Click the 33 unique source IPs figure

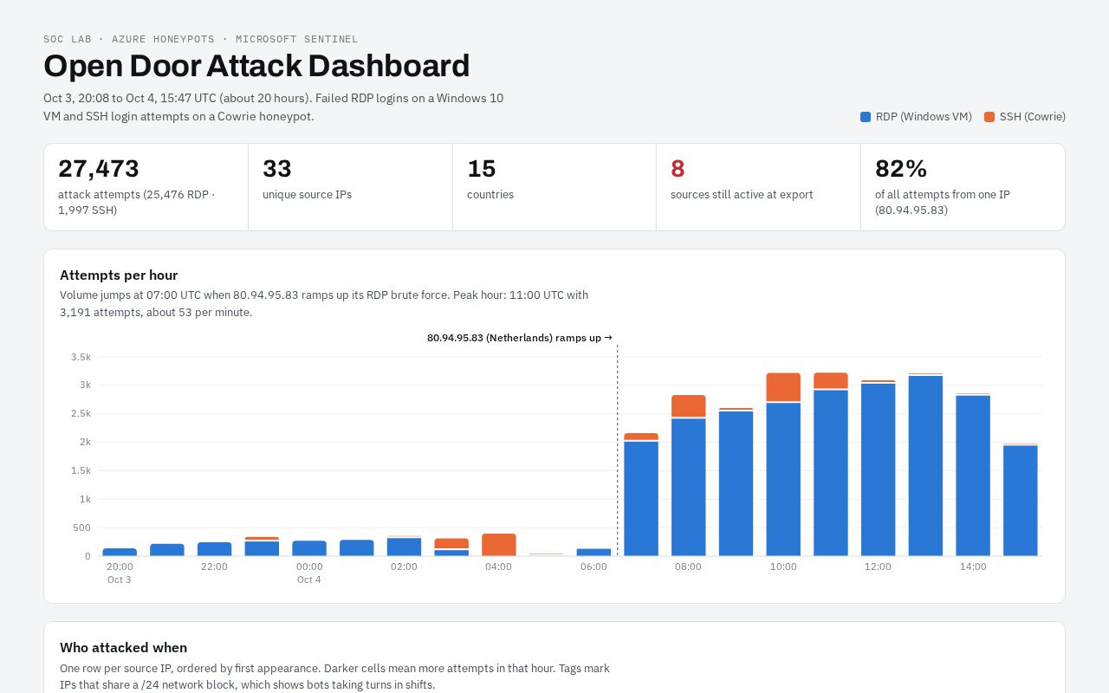[x=277, y=168]
